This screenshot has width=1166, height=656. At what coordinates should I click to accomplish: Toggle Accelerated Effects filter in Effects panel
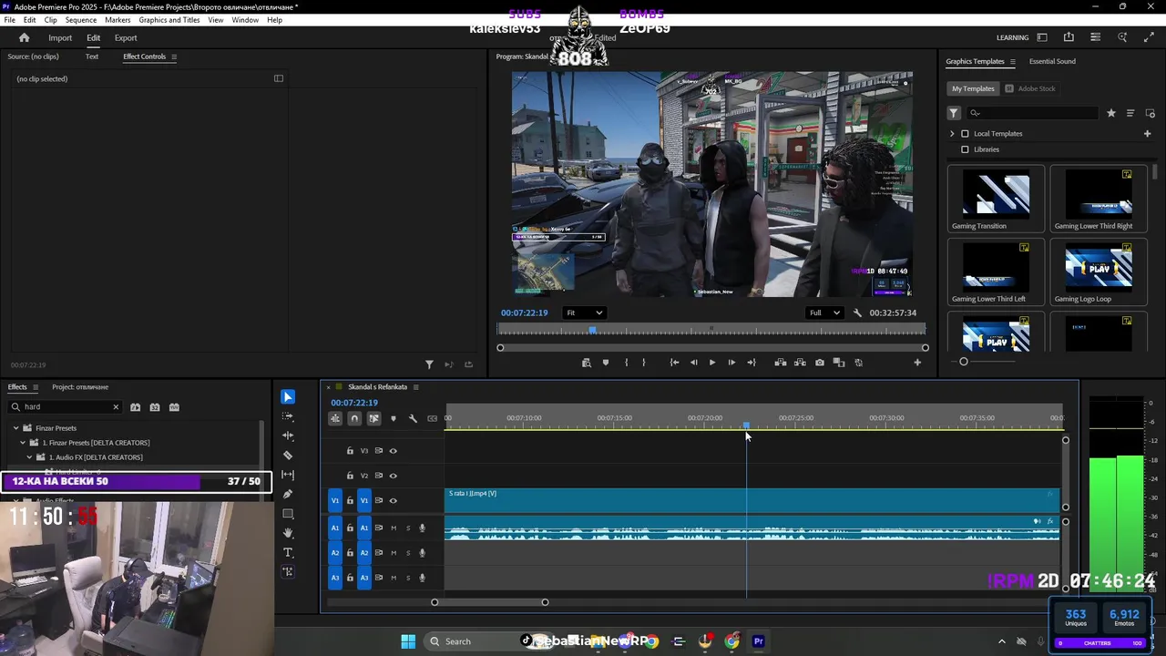coord(136,407)
